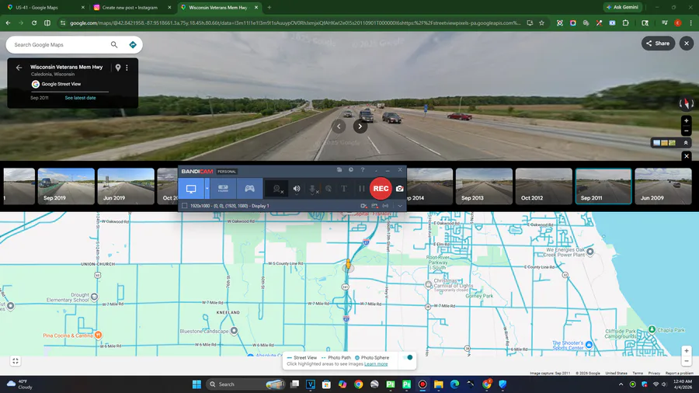Toggle Bandicam mouse click effects
Viewport: 699px width, 393px height.
pyautogui.click(x=329, y=189)
